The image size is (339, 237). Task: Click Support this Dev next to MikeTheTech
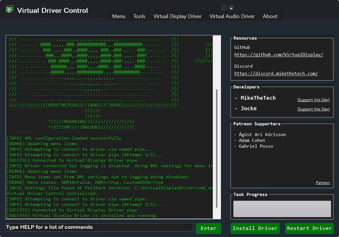coord(314,100)
